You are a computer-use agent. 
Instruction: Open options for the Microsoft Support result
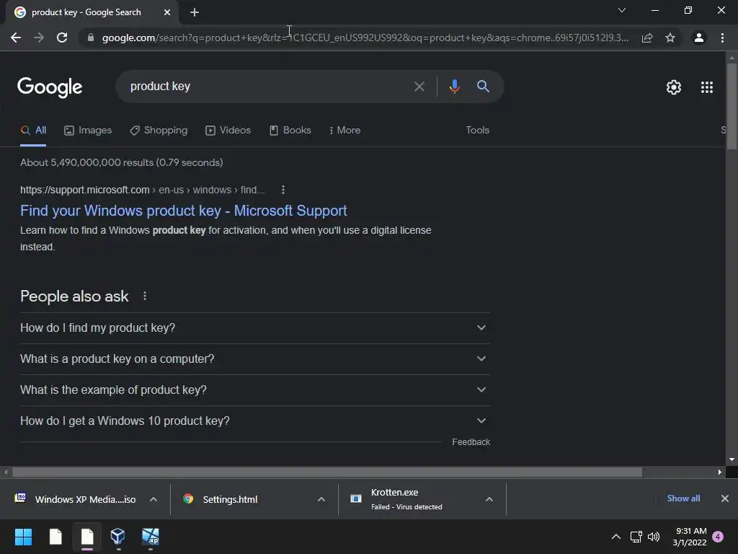[x=283, y=190]
